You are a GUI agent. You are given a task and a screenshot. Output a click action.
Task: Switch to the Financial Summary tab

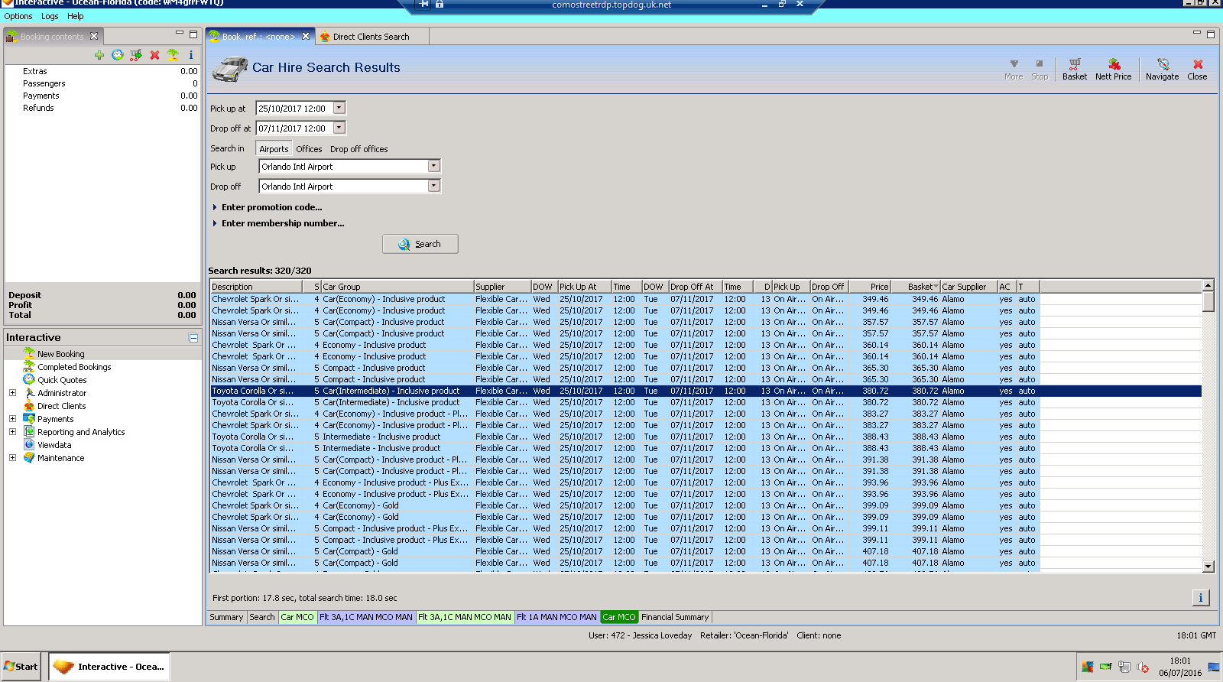click(674, 617)
